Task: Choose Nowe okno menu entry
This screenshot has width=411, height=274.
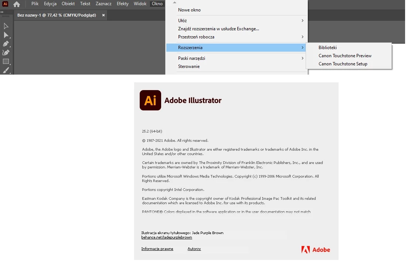Action: pos(236,10)
